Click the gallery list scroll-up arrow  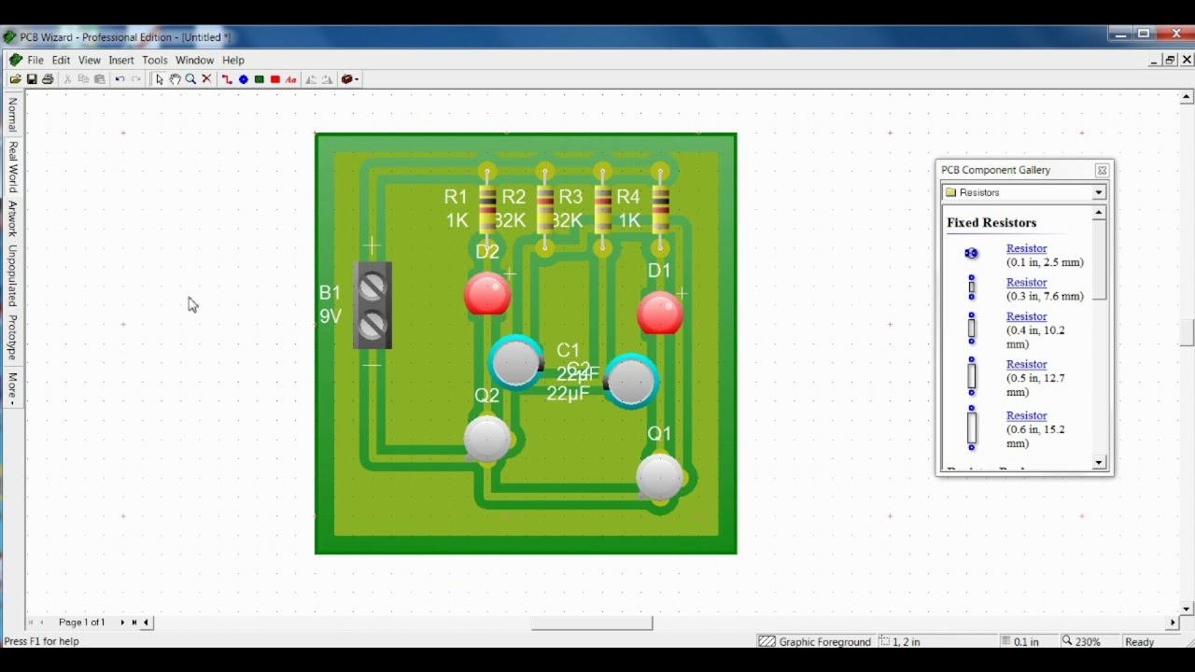[1099, 213]
